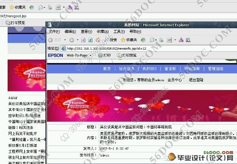Click the heart banner in background window

pos(26,75)
